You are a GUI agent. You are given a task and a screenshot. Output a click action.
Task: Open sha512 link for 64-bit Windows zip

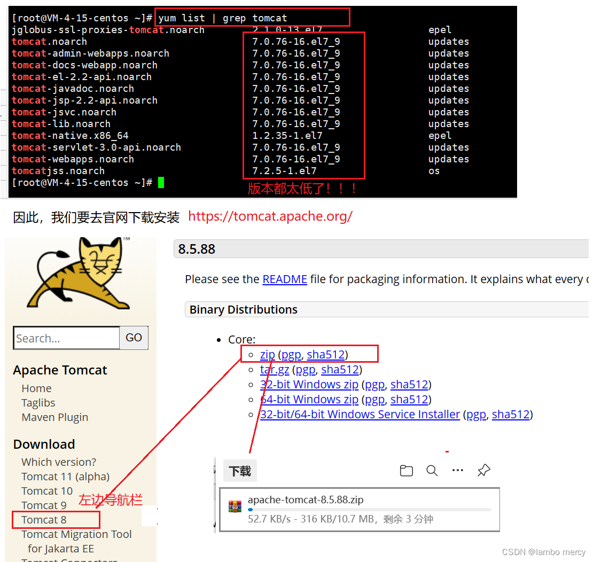coord(410,400)
